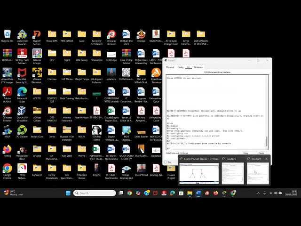Open the OSForensics License Key document
The image size is (301, 226).
[x=141, y=56]
